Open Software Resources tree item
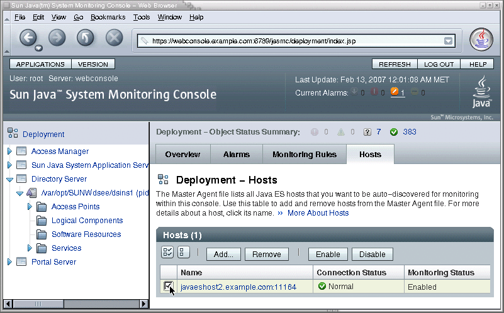This screenshot has height=313, width=504. (86, 234)
